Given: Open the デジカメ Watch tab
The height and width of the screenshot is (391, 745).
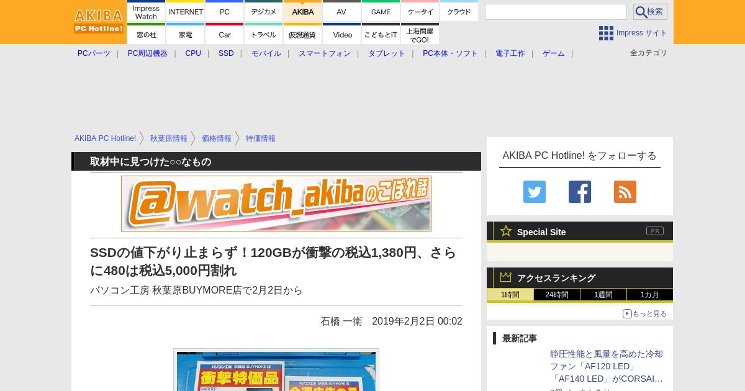Looking at the screenshot, I should pos(264,11).
